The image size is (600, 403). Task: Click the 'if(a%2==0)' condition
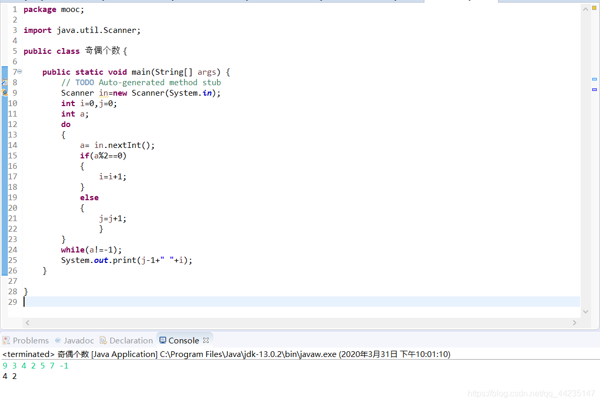coord(103,155)
